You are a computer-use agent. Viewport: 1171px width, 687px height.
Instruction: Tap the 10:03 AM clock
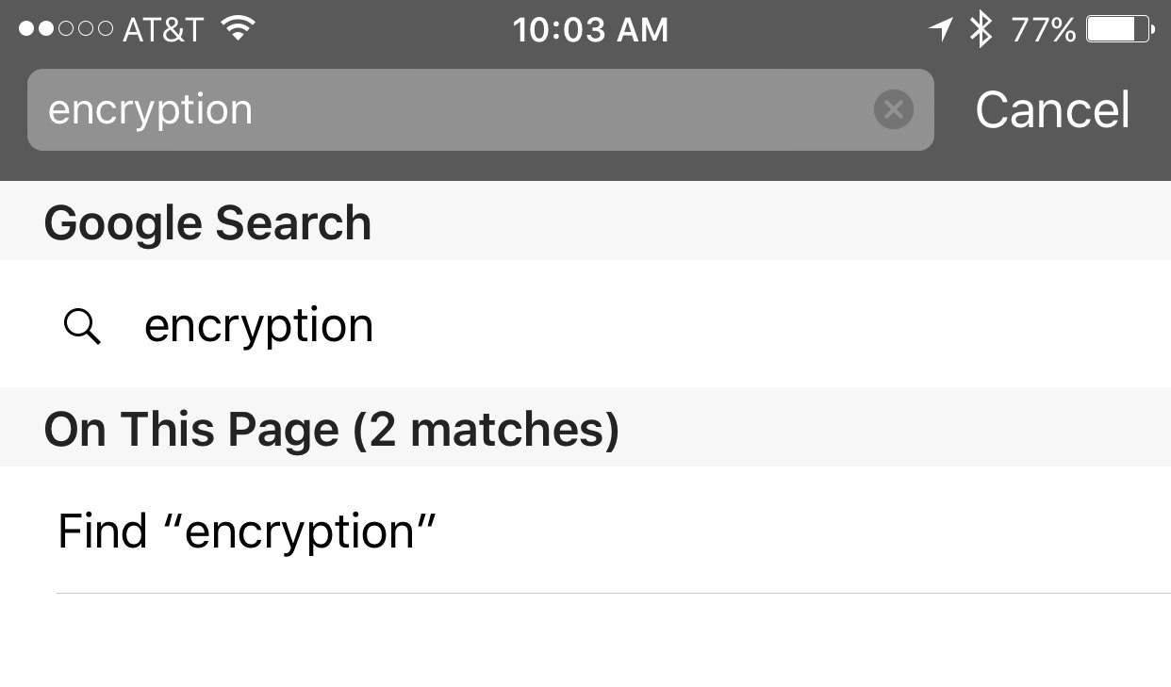pyautogui.click(x=590, y=30)
